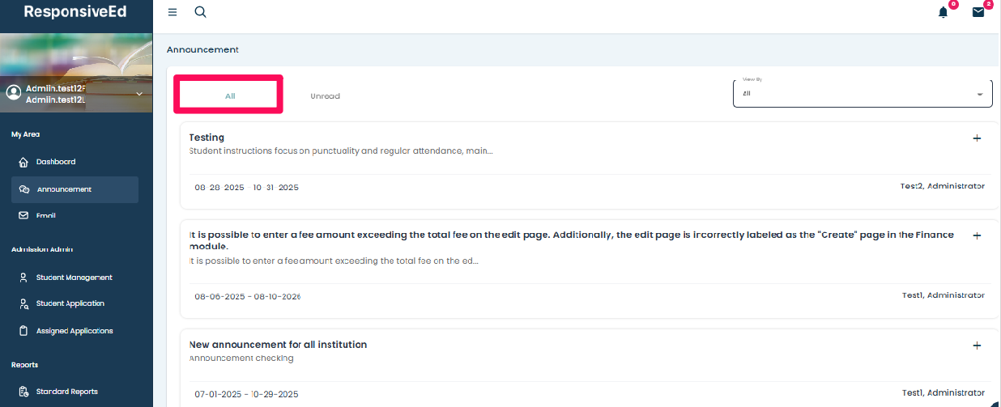This screenshot has width=1001, height=407.
Task: Click the Dashboard home icon
Action: pyautogui.click(x=23, y=162)
